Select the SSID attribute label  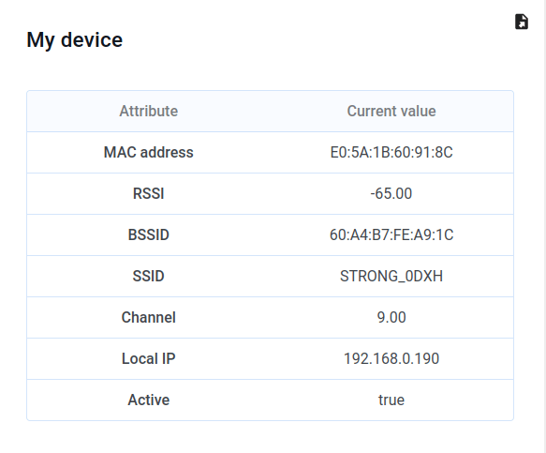pos(149,276)
